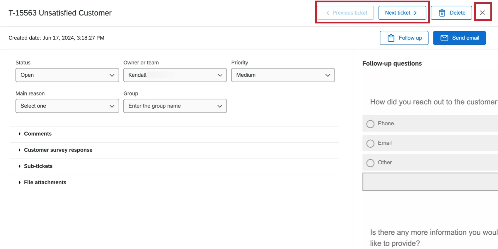The height and width of the screenshot is (249, 498).
Task: Expand the Sub-tickets section
Action: click(x=38, y=166)
